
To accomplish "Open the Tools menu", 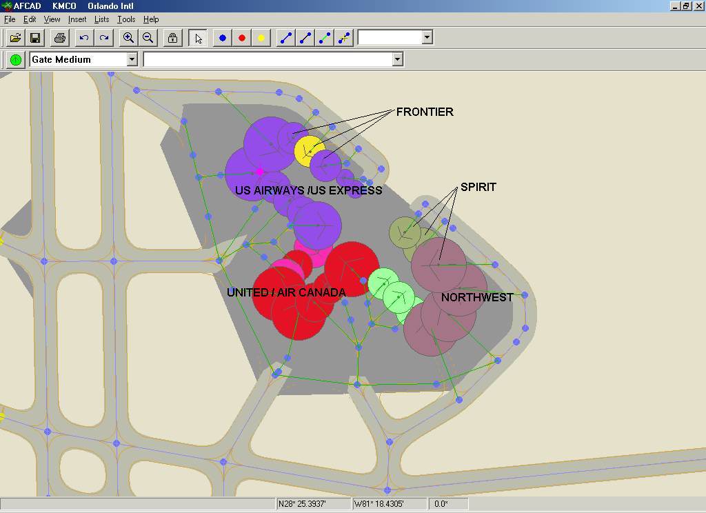I will click(x=126, y=19).
